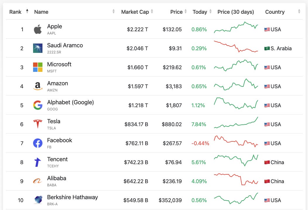Click Amazon's 30-day price chart
Viewport: 308px width, 210px height.
tap(236, 84)
